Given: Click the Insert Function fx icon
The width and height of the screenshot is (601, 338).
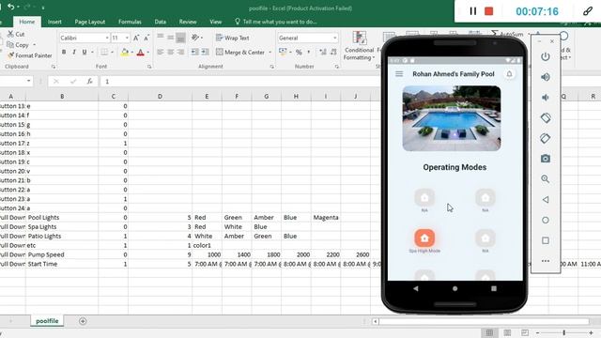Looking at the screenshot, I should coord(90,82).
